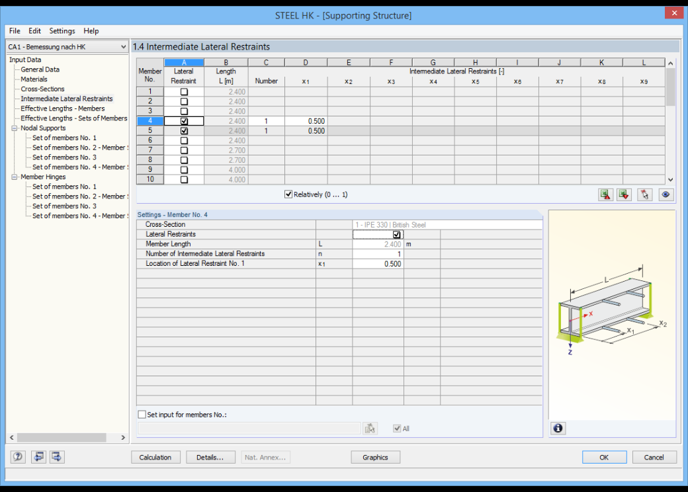This screenshot has width=688, height=492.
Task: Select row header for member 10
Action: coord(150,179)
